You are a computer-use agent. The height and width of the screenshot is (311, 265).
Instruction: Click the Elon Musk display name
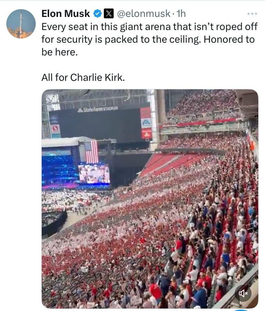pos(65,14)
